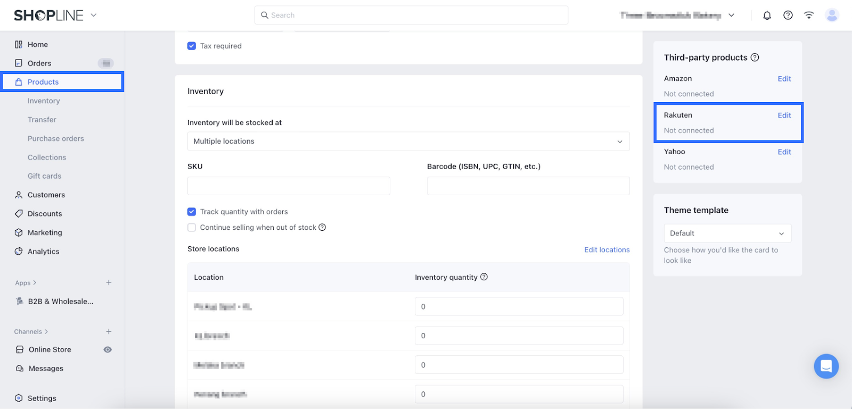
Task: Enable Continue selling when out of stock
Action: click(192, 228)
